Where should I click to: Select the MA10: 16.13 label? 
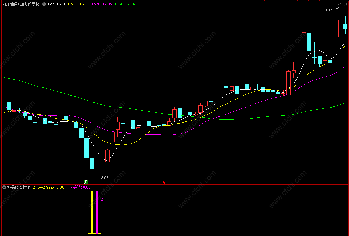click(78, 4)
